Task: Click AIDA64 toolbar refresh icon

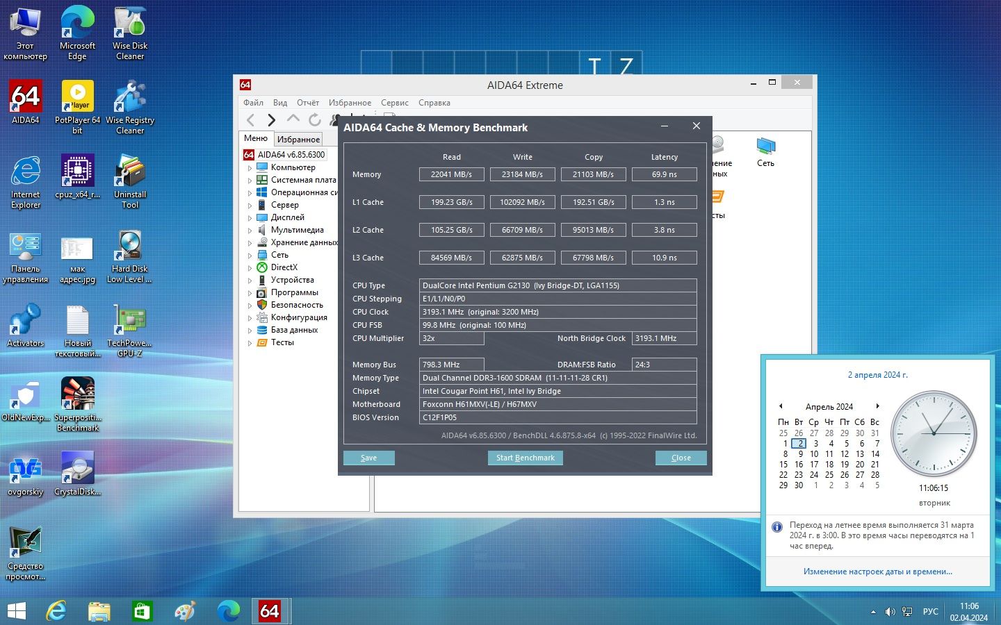Action: (x=315, y=120)
